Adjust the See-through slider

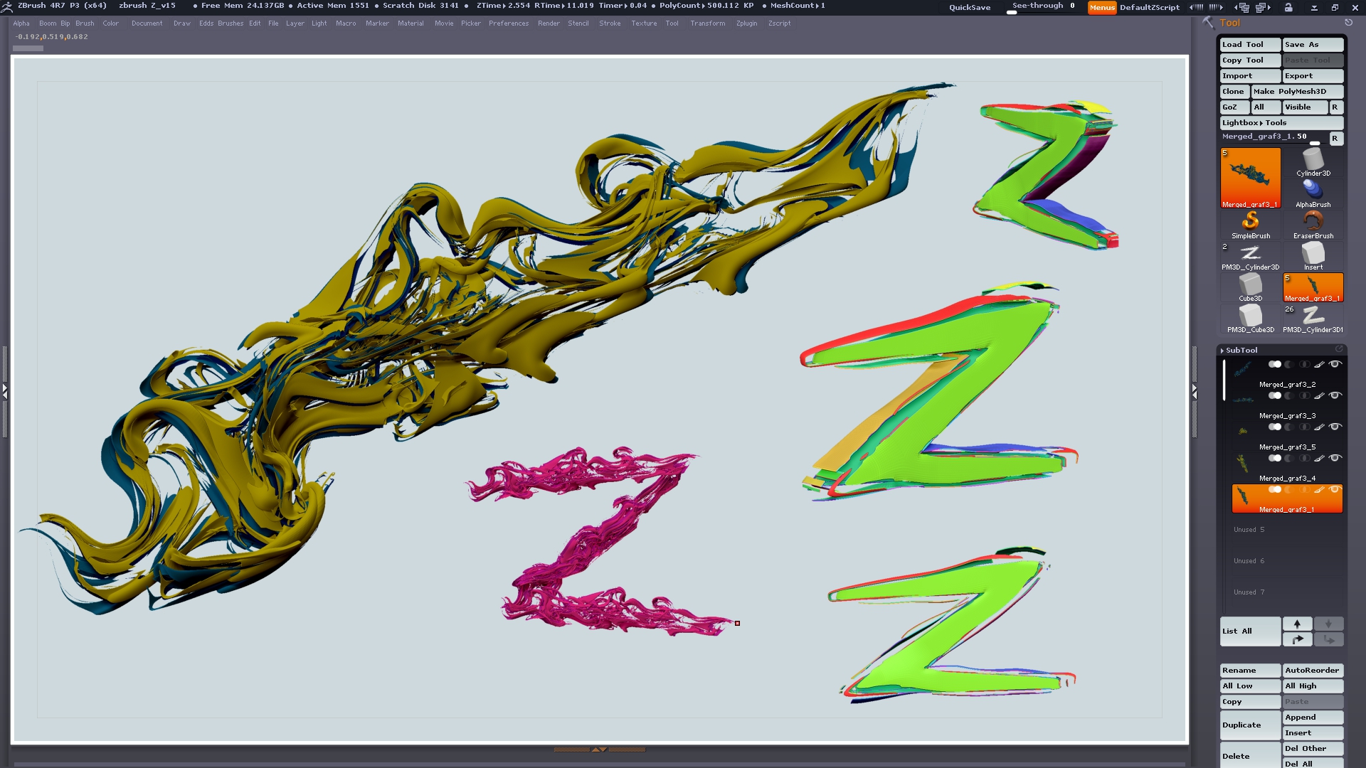tap(1043, 7)
